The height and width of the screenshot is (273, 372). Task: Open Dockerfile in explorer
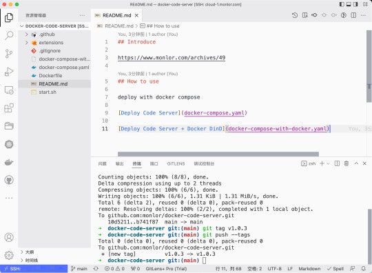point(54,76)
